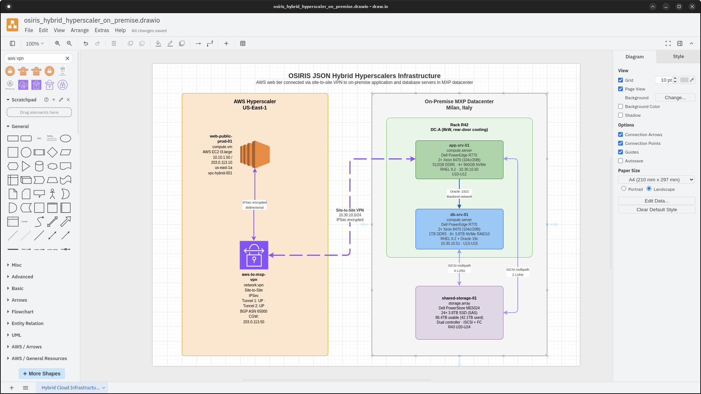This screenshot has width=701, height=394.
Task: Select the Portrait radio button
Action: (x=624, y=189)
